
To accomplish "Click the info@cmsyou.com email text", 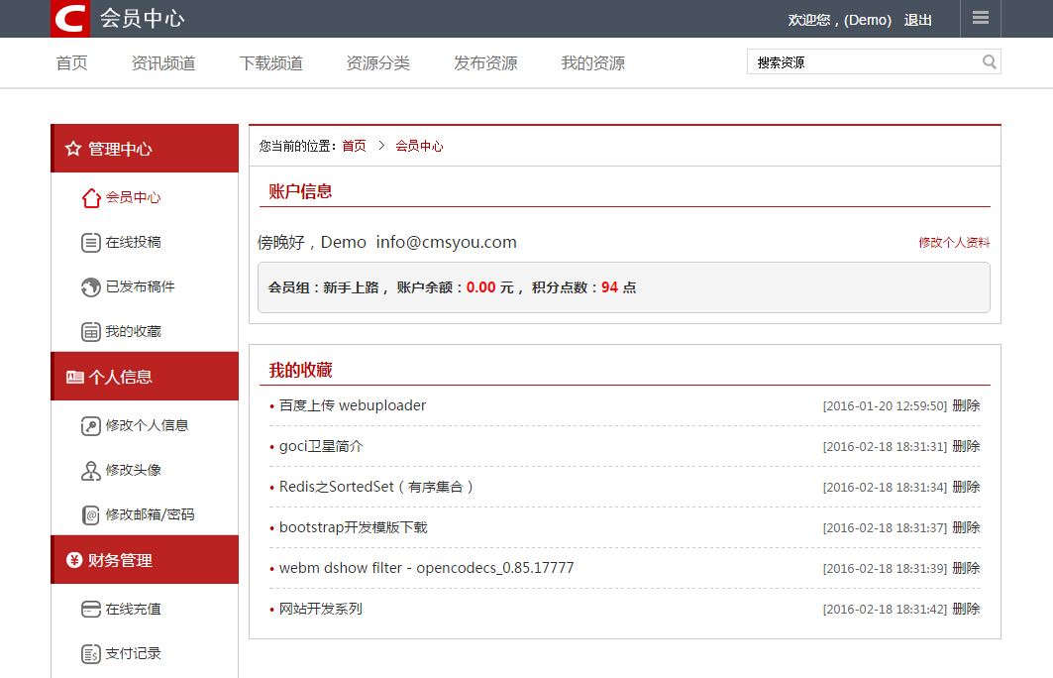I will [x=446, y=242].
